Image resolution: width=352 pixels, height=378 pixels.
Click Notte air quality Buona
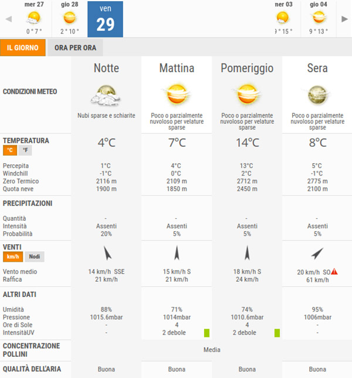[106, 369]
